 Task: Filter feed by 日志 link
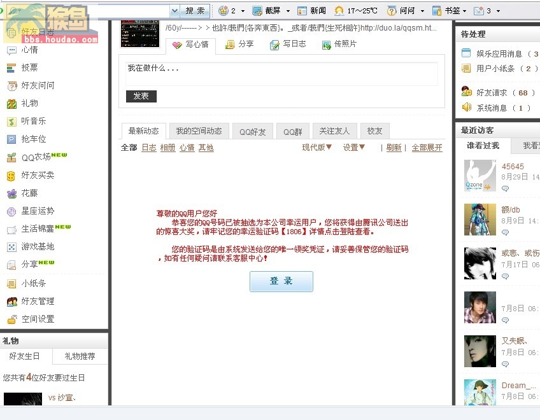149,148
